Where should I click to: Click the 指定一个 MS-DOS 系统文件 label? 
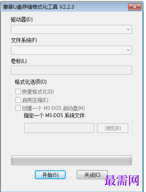click(x=55, y=116)
